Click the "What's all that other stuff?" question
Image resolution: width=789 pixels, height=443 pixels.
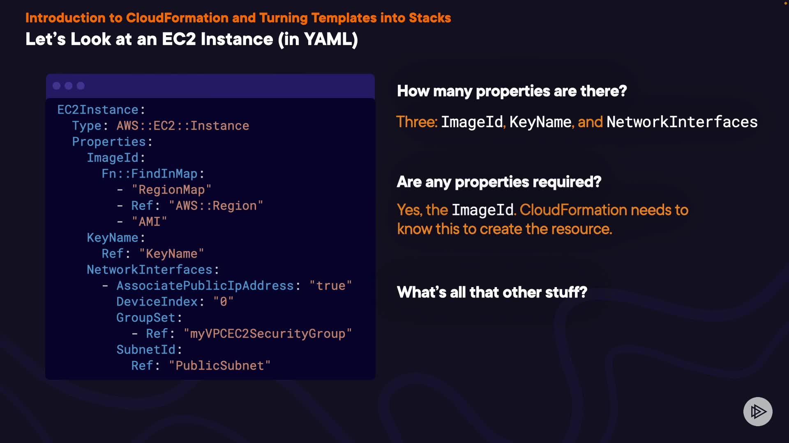click(x=492, y=292)
